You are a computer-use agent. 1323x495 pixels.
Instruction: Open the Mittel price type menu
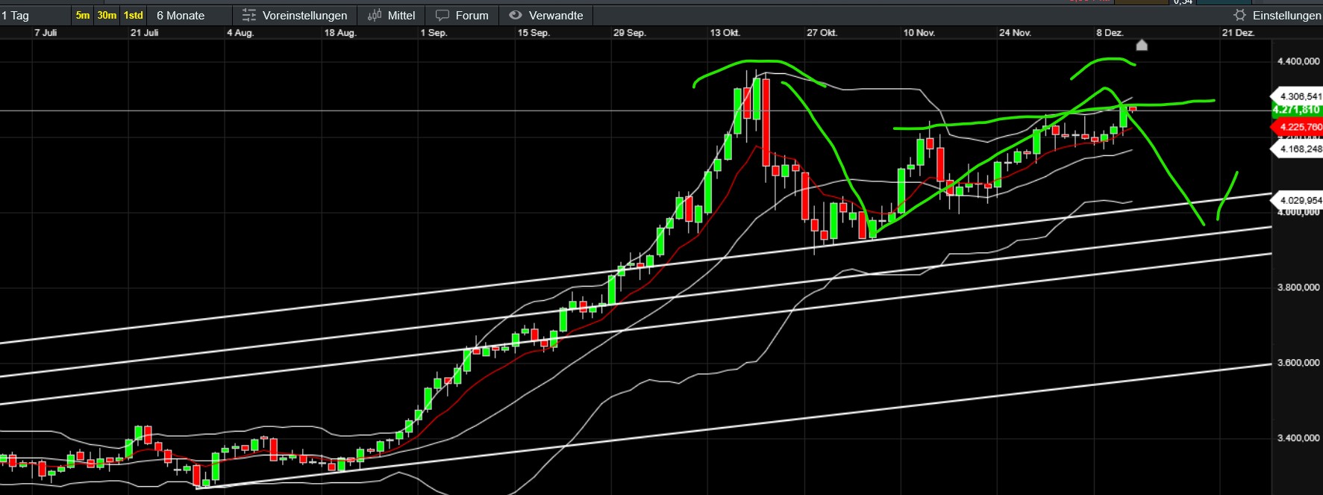(392, 15)
